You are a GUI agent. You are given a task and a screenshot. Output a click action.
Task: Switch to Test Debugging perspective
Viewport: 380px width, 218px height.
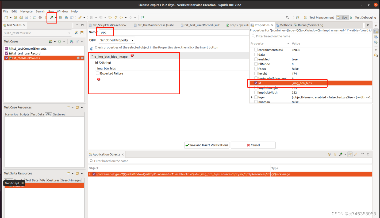363,18
